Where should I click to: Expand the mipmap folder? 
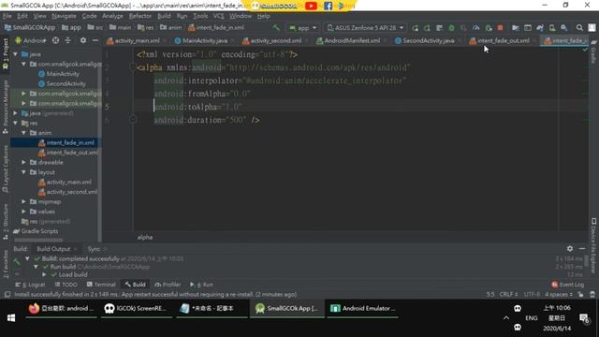tap(23, 202)
